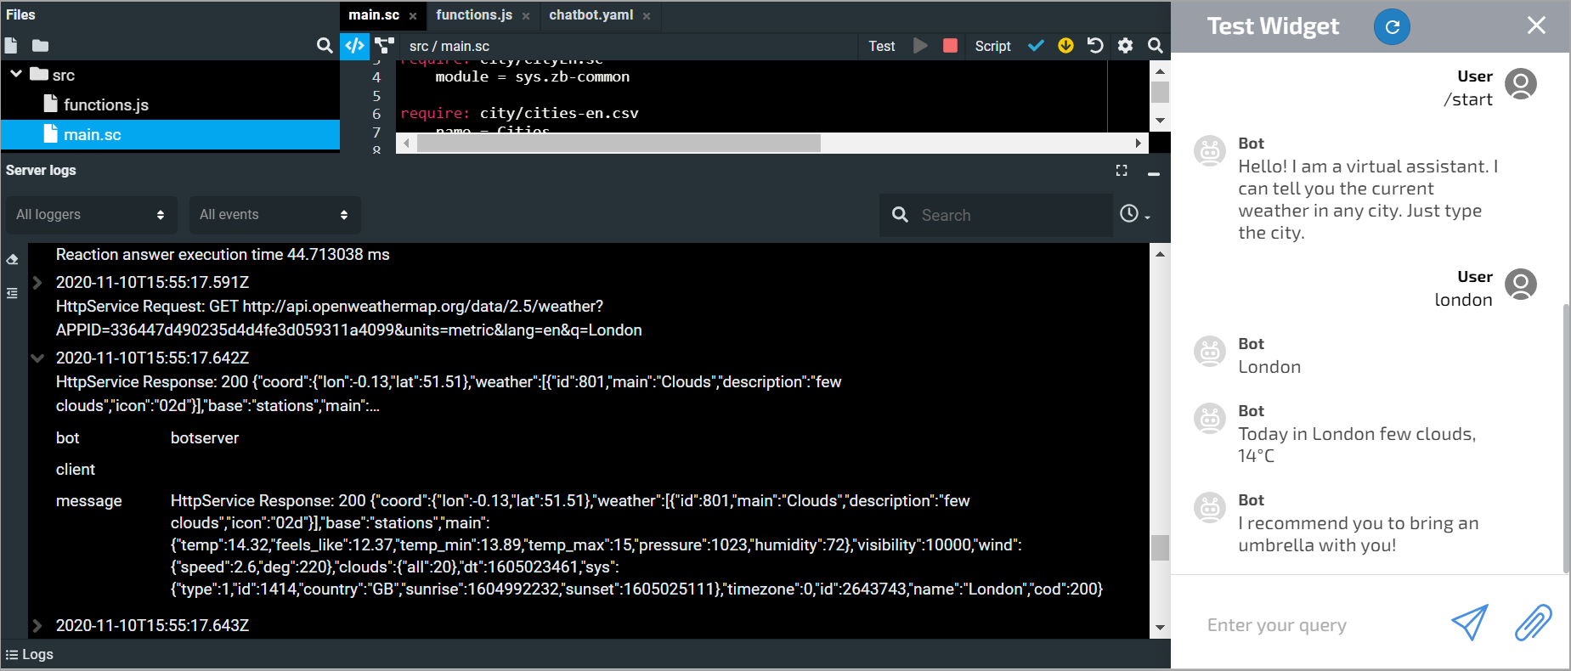Expand the Server logs panel to fullscreen
The width and height of the screenshot is (1571, 671).
click(x=1122, y=171)
